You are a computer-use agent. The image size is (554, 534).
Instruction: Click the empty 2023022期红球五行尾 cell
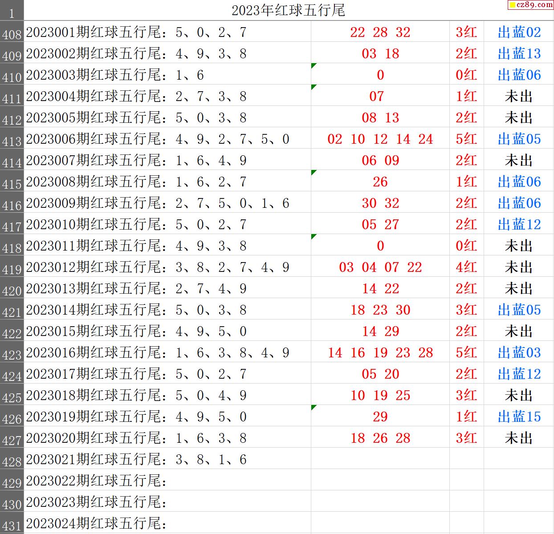coord(167,480)
